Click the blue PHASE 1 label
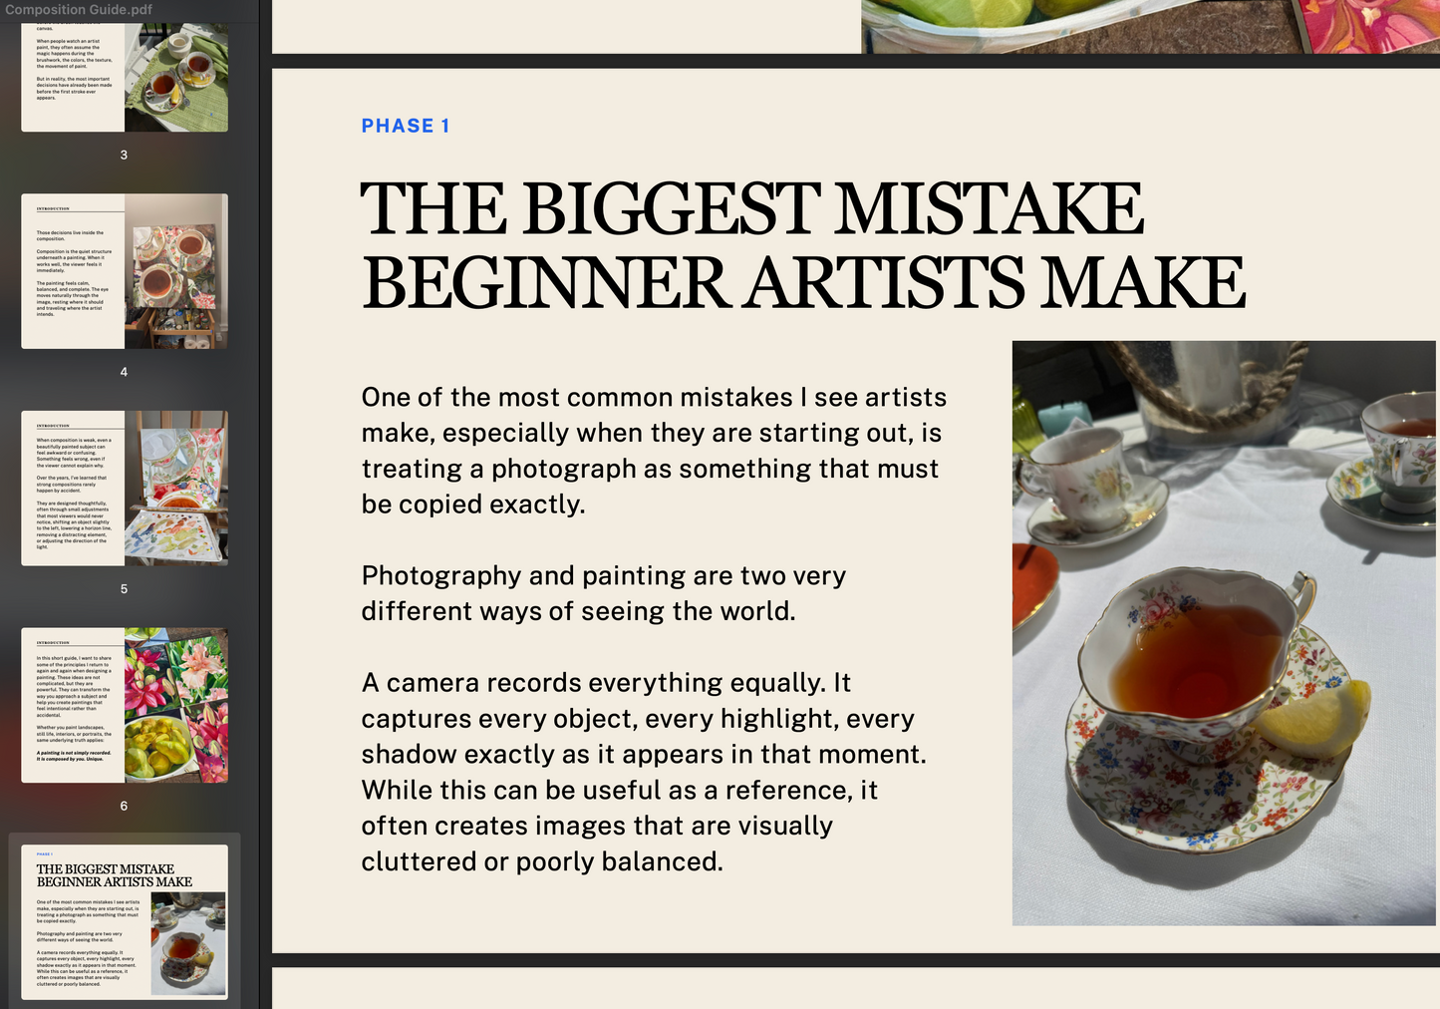The height and width of the screenshot is (1009, 1440). 406,126
